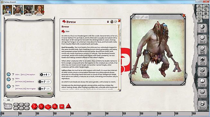210x117 pixels.
Task: Open the Notes sidebar button
Action: click(x=202, y=83)
